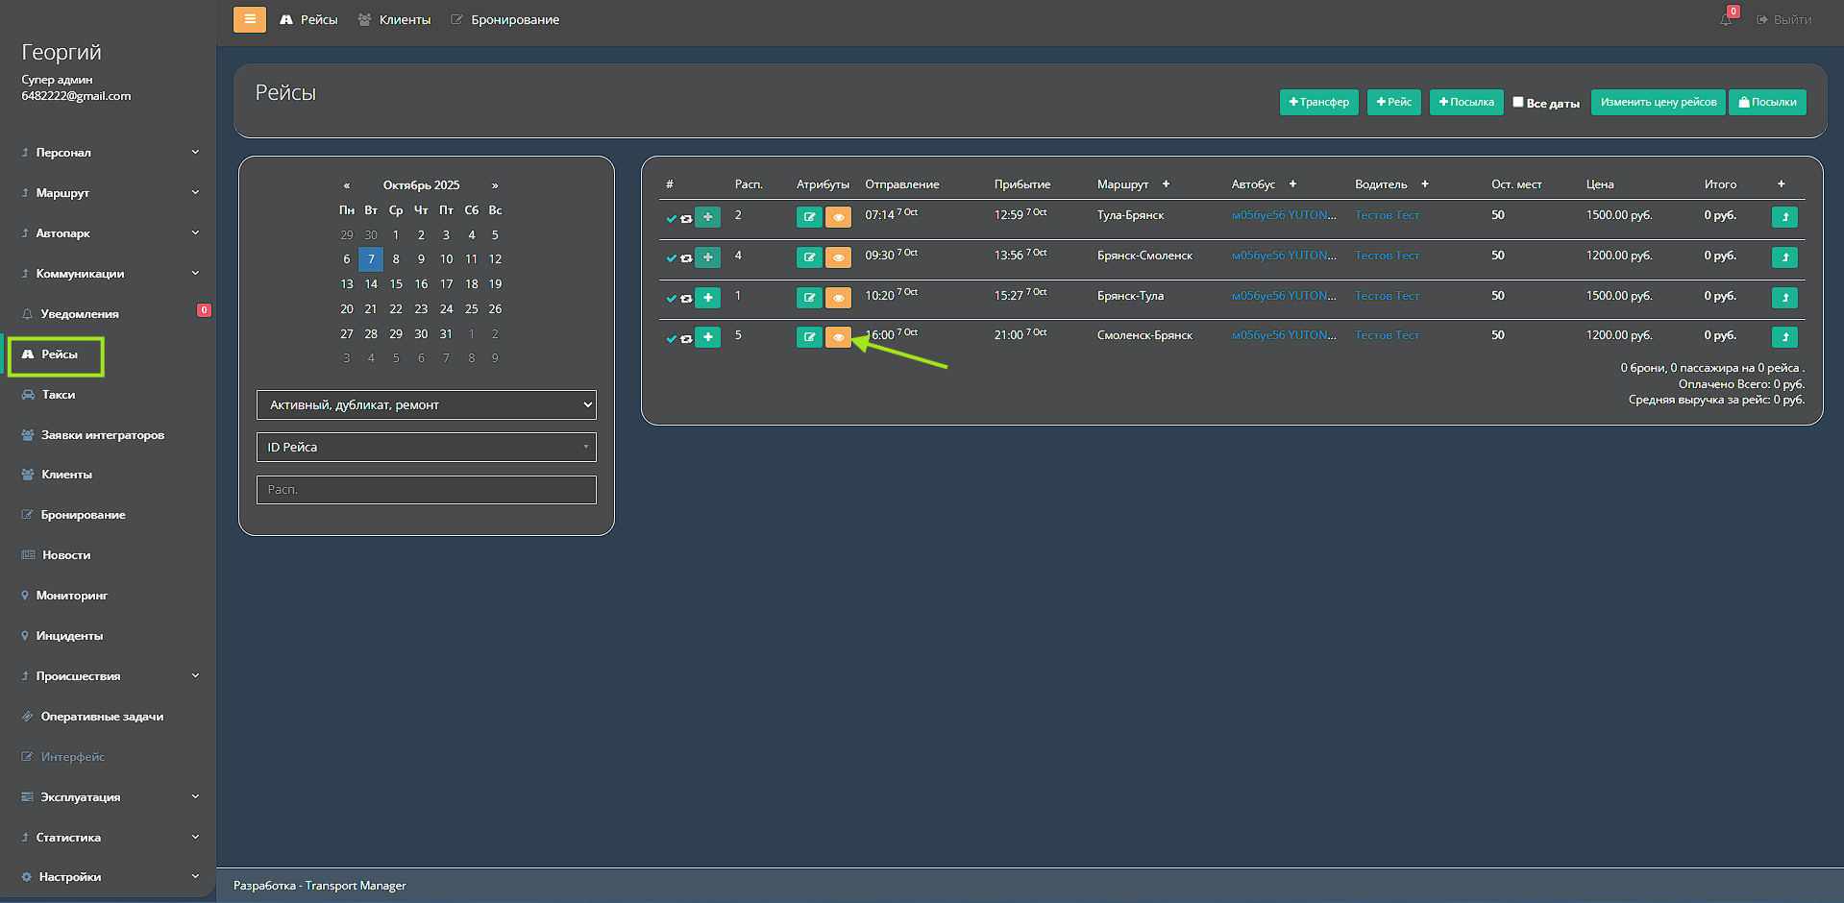
Task: Click green plus button in Брянск-Тула row
Action: click(x=707, y=298)
